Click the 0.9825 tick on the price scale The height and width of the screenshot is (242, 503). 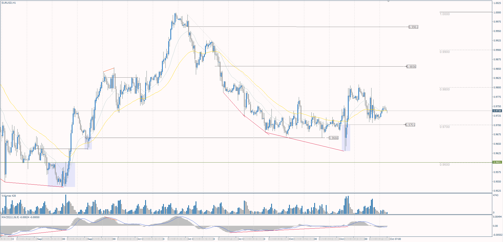pyautogui.click(x=497, y=78)
